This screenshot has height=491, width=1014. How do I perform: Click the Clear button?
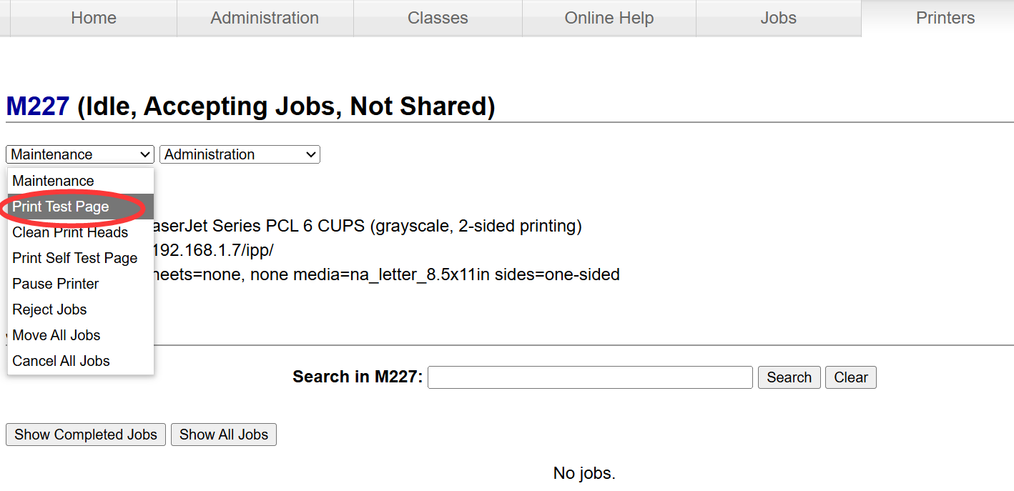coord(851,377)
